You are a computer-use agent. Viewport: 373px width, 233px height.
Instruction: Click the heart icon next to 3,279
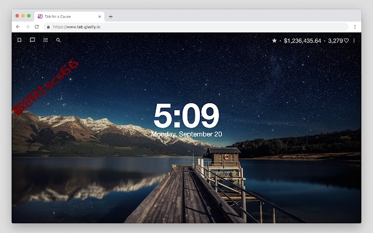click(x=346, y=41)
